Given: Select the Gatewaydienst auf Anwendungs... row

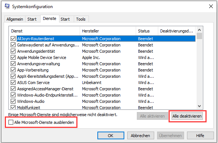Looking at the screenshot, I should [103, 45].
